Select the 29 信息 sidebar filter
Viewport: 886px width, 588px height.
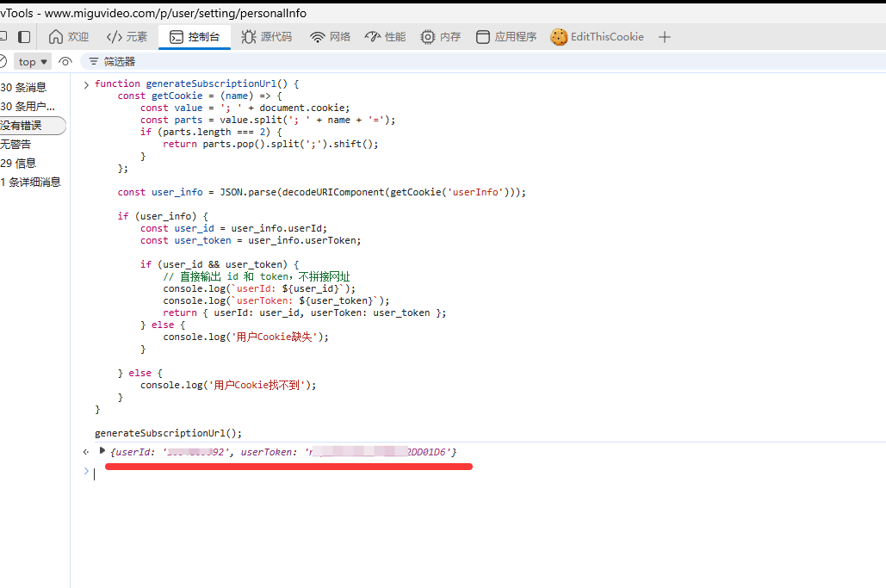[19, 163]
